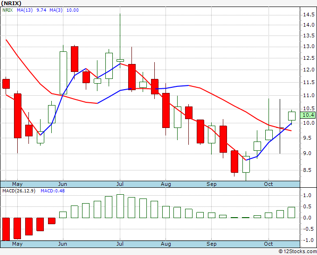This screenshot has width=317, height=255.
Task: Click Jul on the MACD panel time axis
Action: coord(120,244)
